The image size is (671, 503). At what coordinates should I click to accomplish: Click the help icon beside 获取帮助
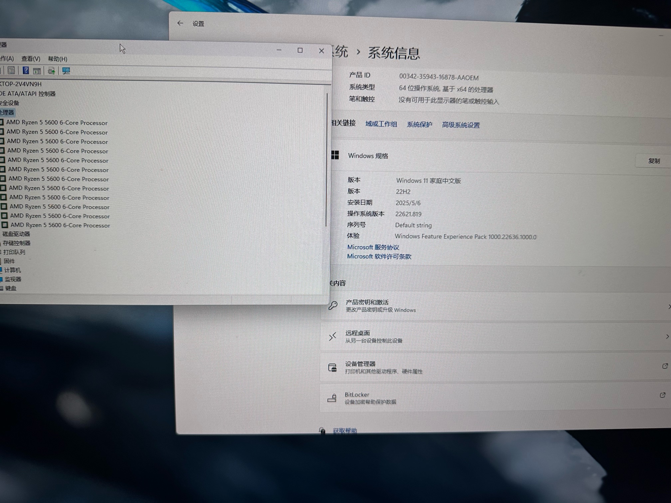point(322,430)
